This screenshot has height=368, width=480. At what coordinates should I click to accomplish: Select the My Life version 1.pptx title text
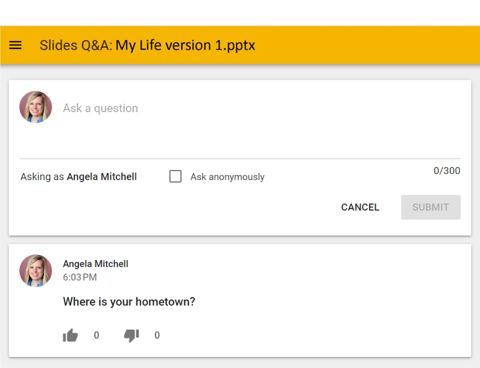click(184, 45)
